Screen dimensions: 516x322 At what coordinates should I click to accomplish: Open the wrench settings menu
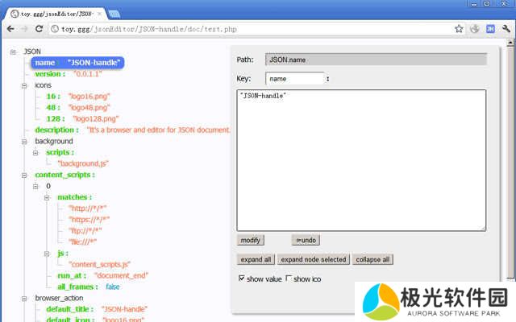[505, 29]
